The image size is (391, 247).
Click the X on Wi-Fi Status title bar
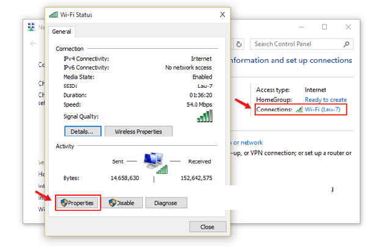click(222, 15)
